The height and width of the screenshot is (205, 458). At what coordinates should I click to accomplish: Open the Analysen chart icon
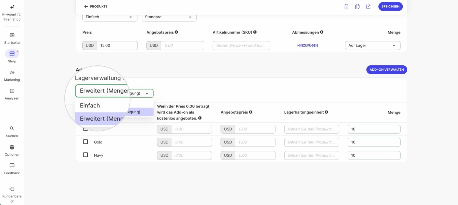click(x=12, y=91)
